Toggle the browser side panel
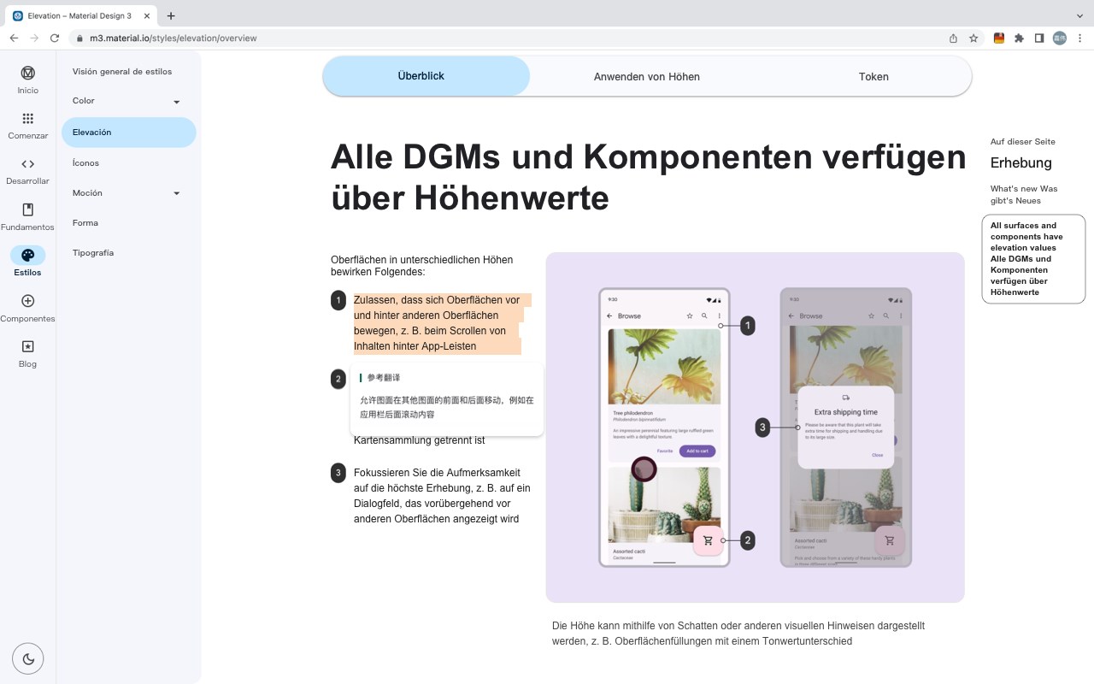This screenshot has height=684, width=1094. (1039, 38)
